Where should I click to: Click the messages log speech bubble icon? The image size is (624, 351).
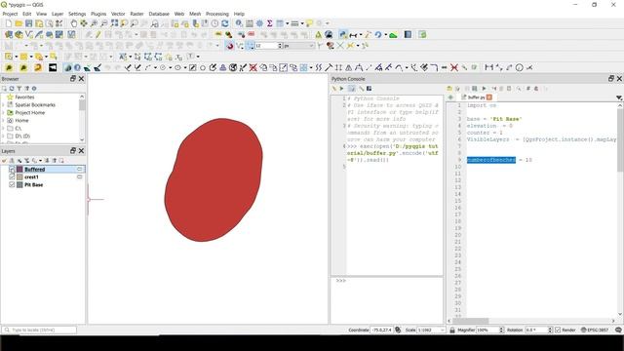[618, 330]
